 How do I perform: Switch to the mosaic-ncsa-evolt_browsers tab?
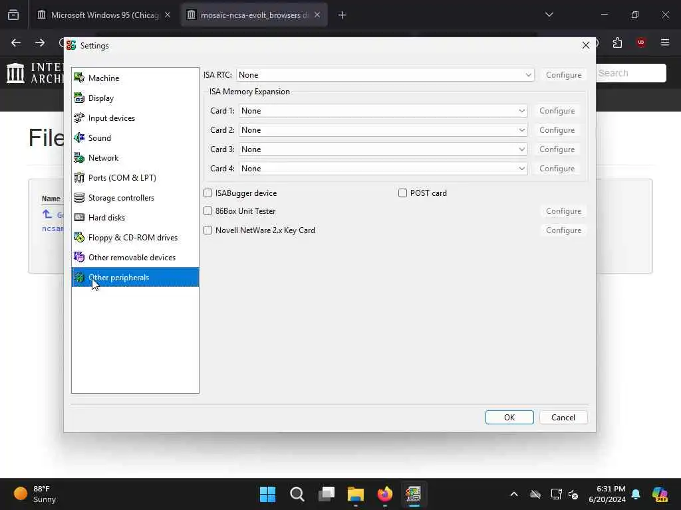[x=254, y=15]
